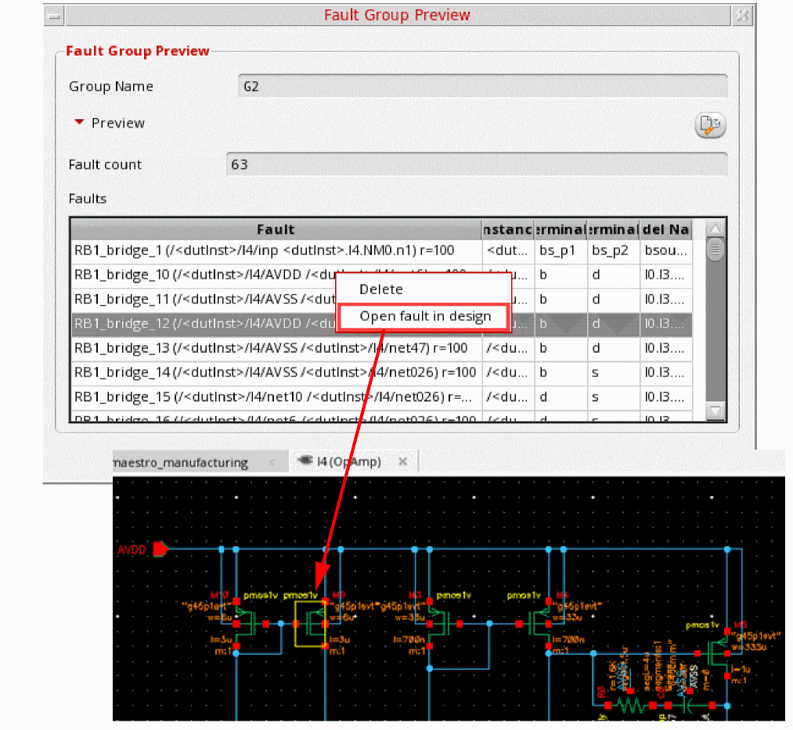Click the Model Name column header
Image resolution: width=793 pixels, height=730 pixels.
tap(665, 229)
